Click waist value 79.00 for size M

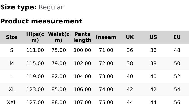tap(58, 63)
